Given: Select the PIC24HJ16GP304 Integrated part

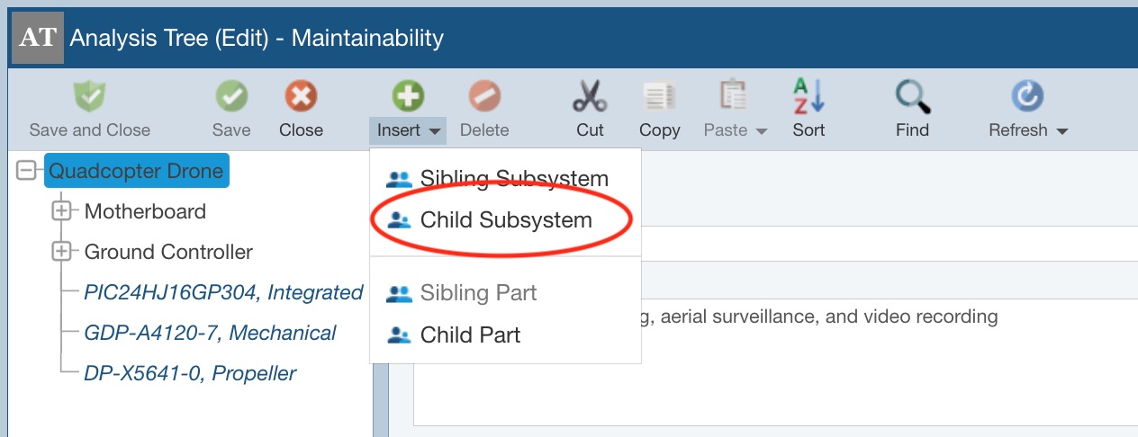Looking at the screenshot, I should click(223, 292).
